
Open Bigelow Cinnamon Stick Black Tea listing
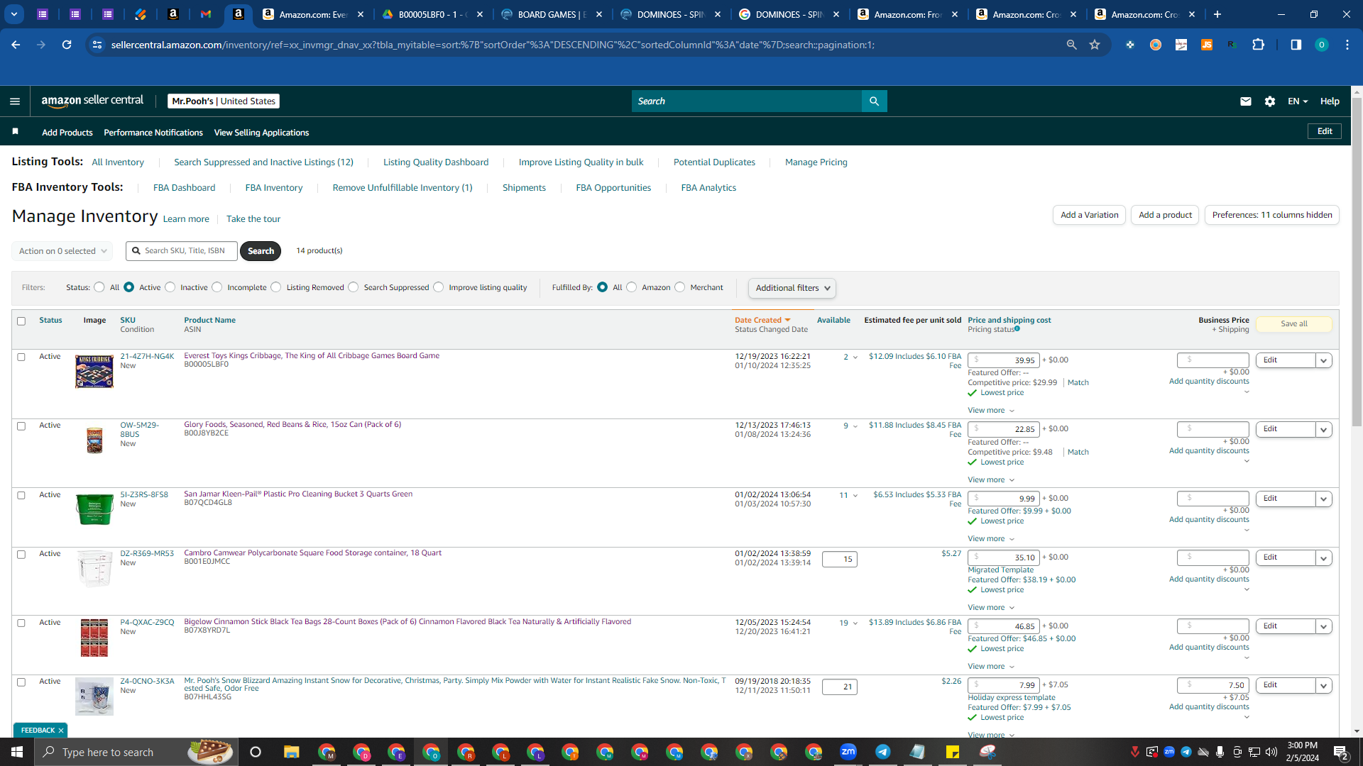(407, 622)
